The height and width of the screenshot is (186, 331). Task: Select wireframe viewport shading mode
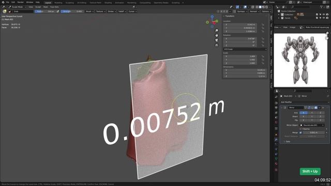257,7
